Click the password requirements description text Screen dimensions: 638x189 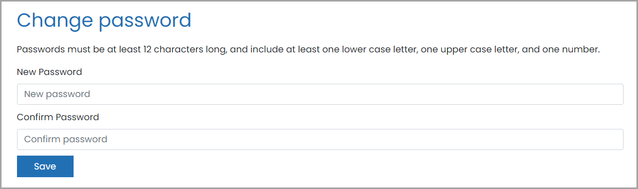tap(309, 50)
